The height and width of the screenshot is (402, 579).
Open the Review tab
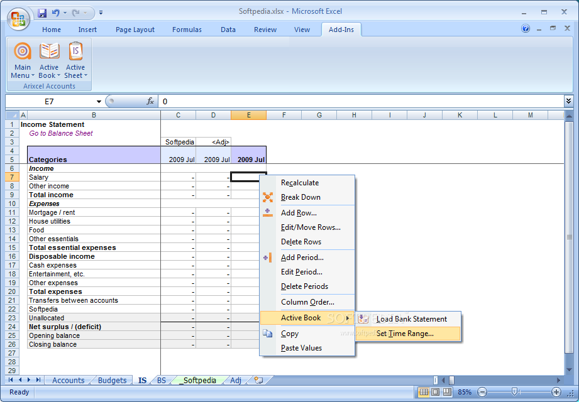(265, 30)
